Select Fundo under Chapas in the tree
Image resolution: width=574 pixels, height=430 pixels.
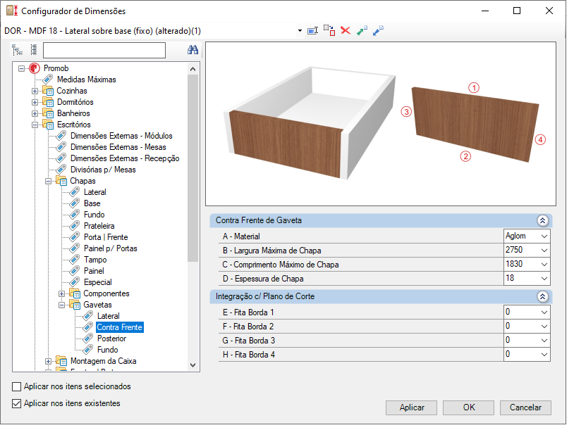[x=94, y=215]
